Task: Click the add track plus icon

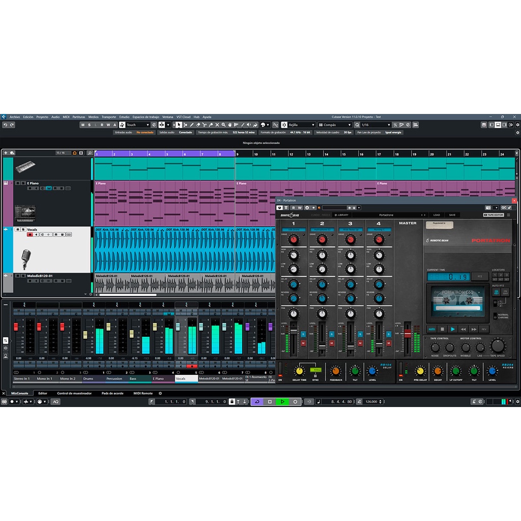Action: 6,153
